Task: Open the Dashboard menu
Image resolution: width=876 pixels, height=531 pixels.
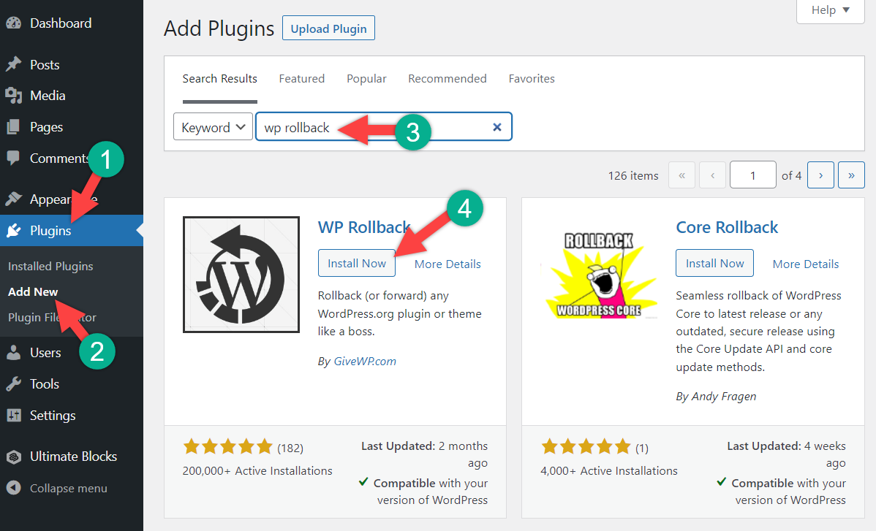Action: point(61,23)
